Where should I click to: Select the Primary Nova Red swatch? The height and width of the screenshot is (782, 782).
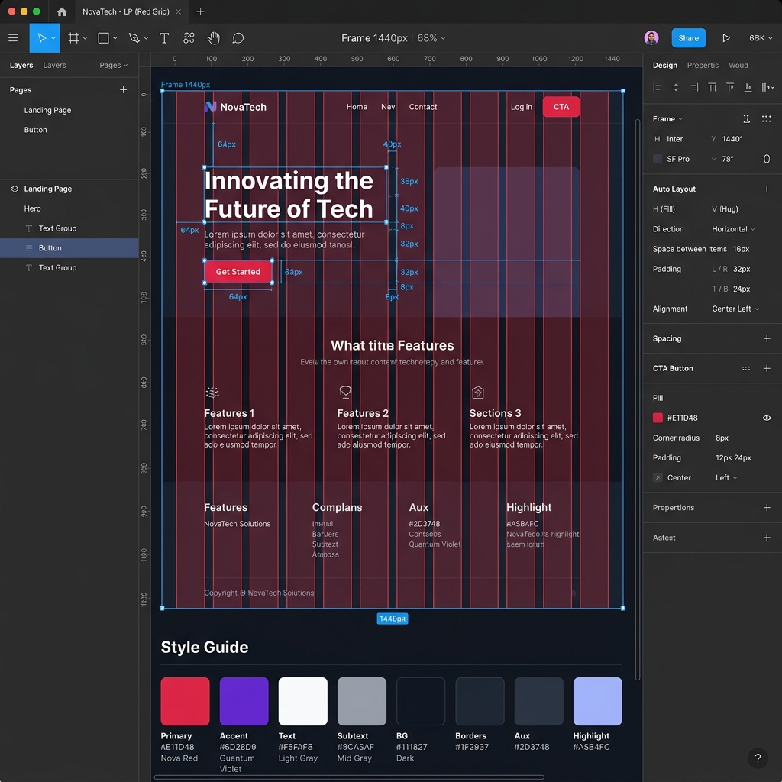(x=185, y=701)
